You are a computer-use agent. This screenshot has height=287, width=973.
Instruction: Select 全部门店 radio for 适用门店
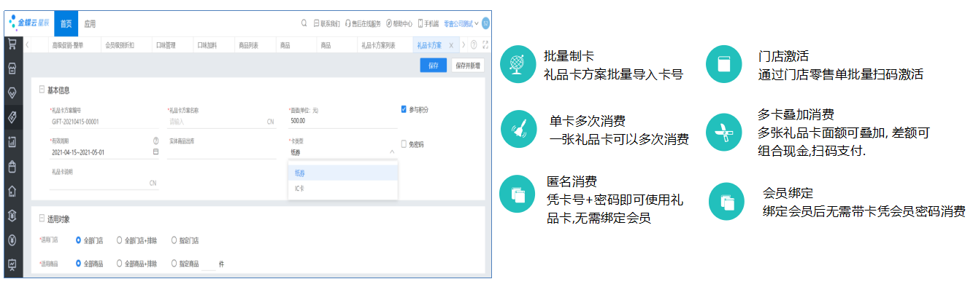[79, 240]
